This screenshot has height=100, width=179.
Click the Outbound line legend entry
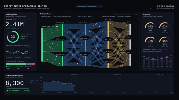pyautogui.click(x=18, y=58)
